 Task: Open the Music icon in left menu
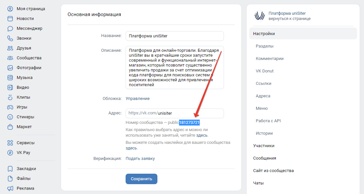pyautogui.click(x=10, y=78)
